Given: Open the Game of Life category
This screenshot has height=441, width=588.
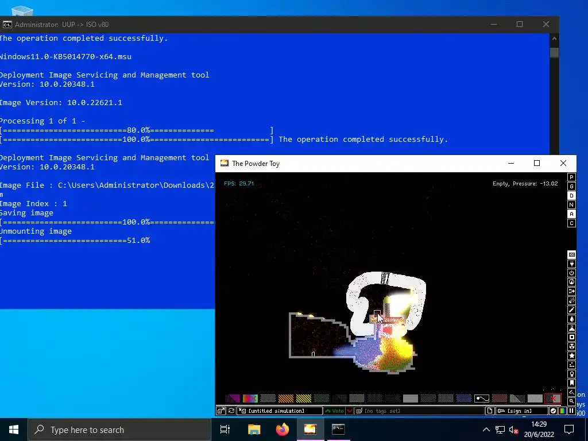Looking at the screenshot, I should (x=571, y=365).
